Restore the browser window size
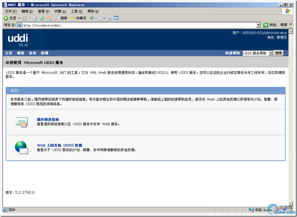This screenshot has width=297, height=217. point(286,5)
